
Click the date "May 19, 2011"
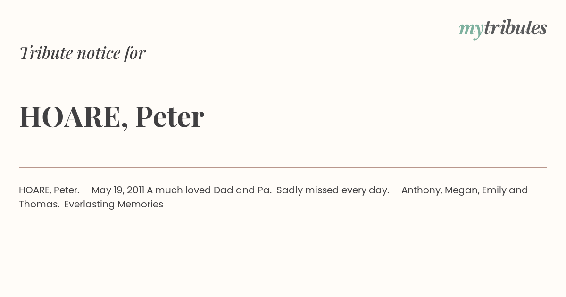[118, 190]
